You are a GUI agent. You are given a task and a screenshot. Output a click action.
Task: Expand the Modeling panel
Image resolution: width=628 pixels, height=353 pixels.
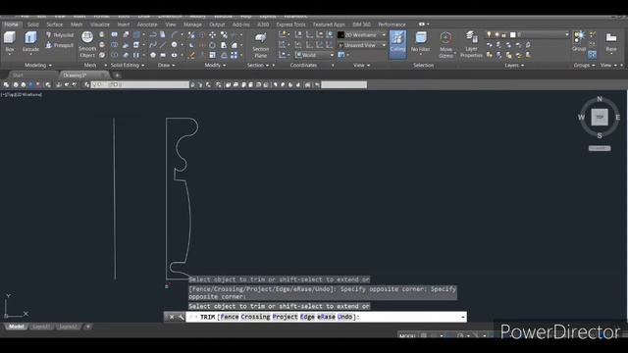click(x=38, y=66)
